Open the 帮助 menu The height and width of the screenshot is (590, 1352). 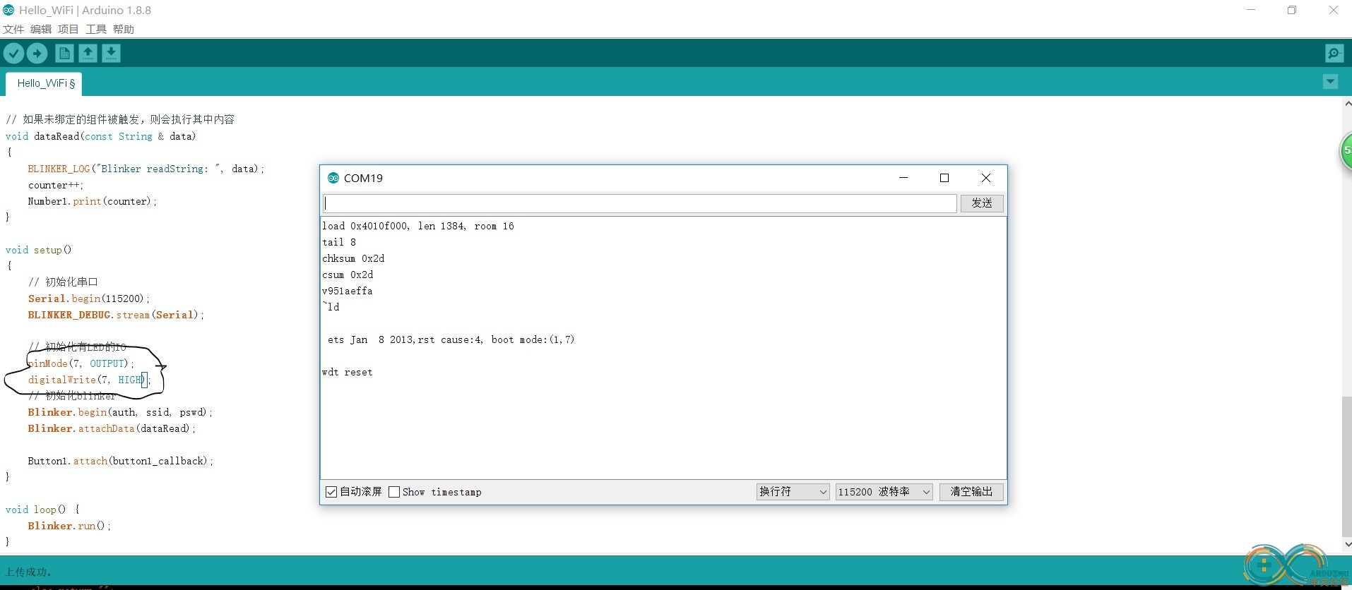(x=124, y=29)
